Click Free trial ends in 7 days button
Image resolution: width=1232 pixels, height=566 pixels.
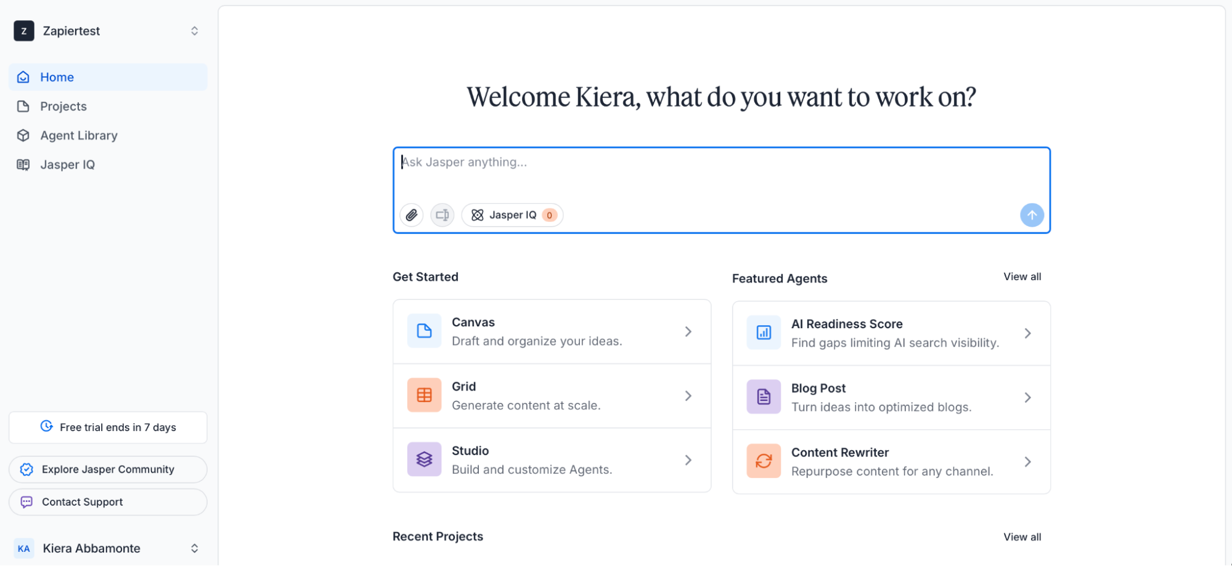[x=108, y=427]
